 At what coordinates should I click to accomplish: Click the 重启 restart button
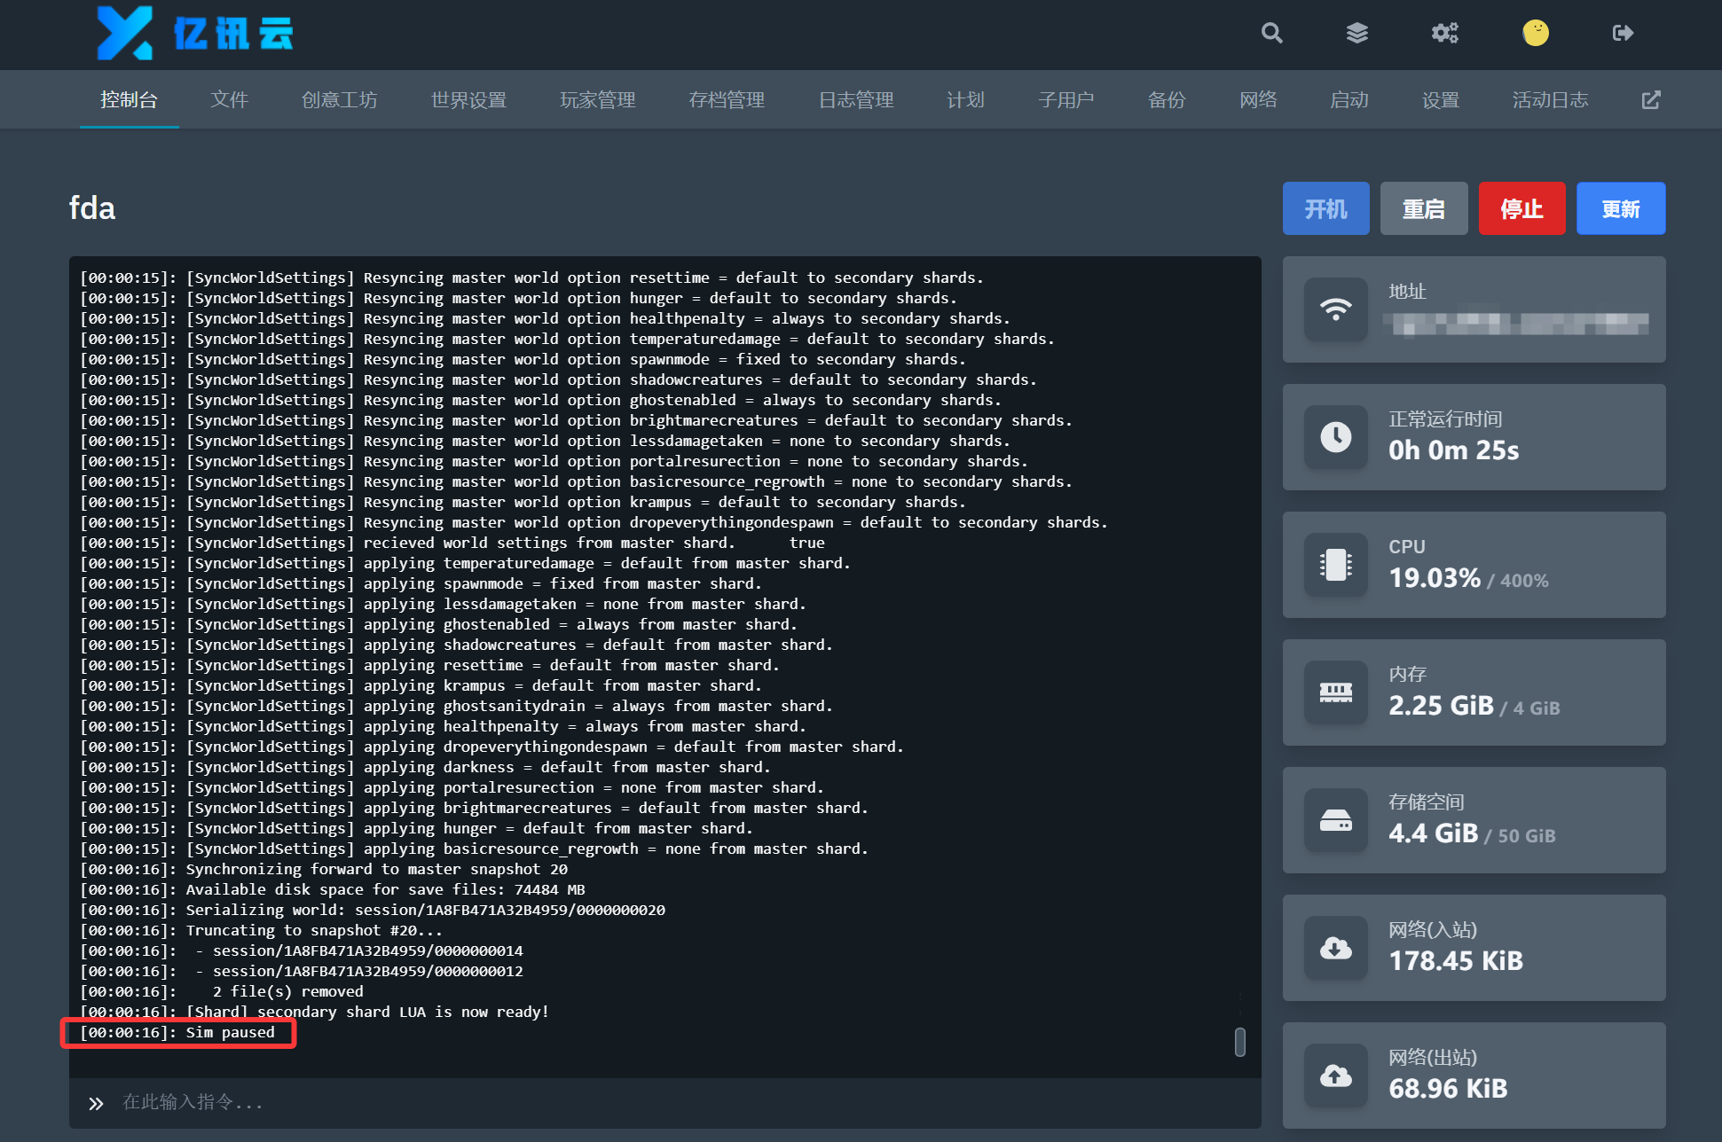click(1424, 209)
